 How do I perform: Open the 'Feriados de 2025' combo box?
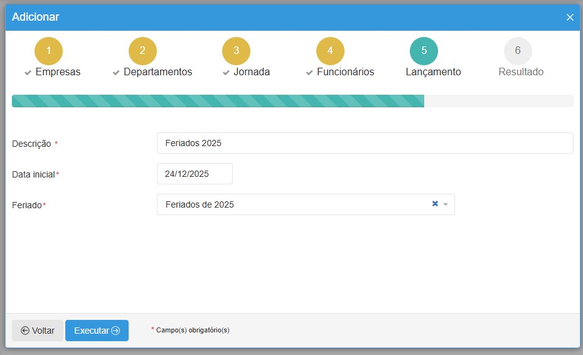289,204
